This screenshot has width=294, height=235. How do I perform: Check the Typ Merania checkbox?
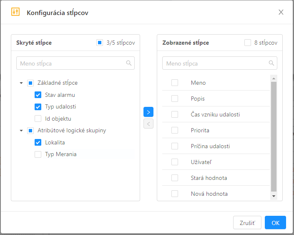(38, 154)
